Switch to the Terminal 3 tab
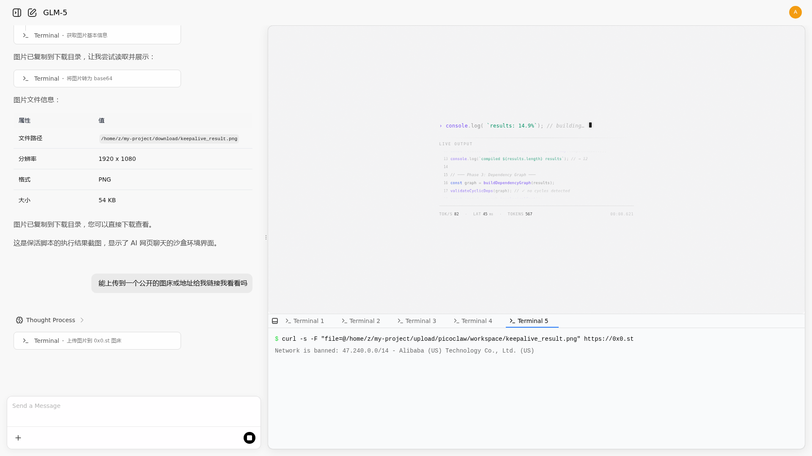Viewport: 812px width, 456px height. (417, 321)
